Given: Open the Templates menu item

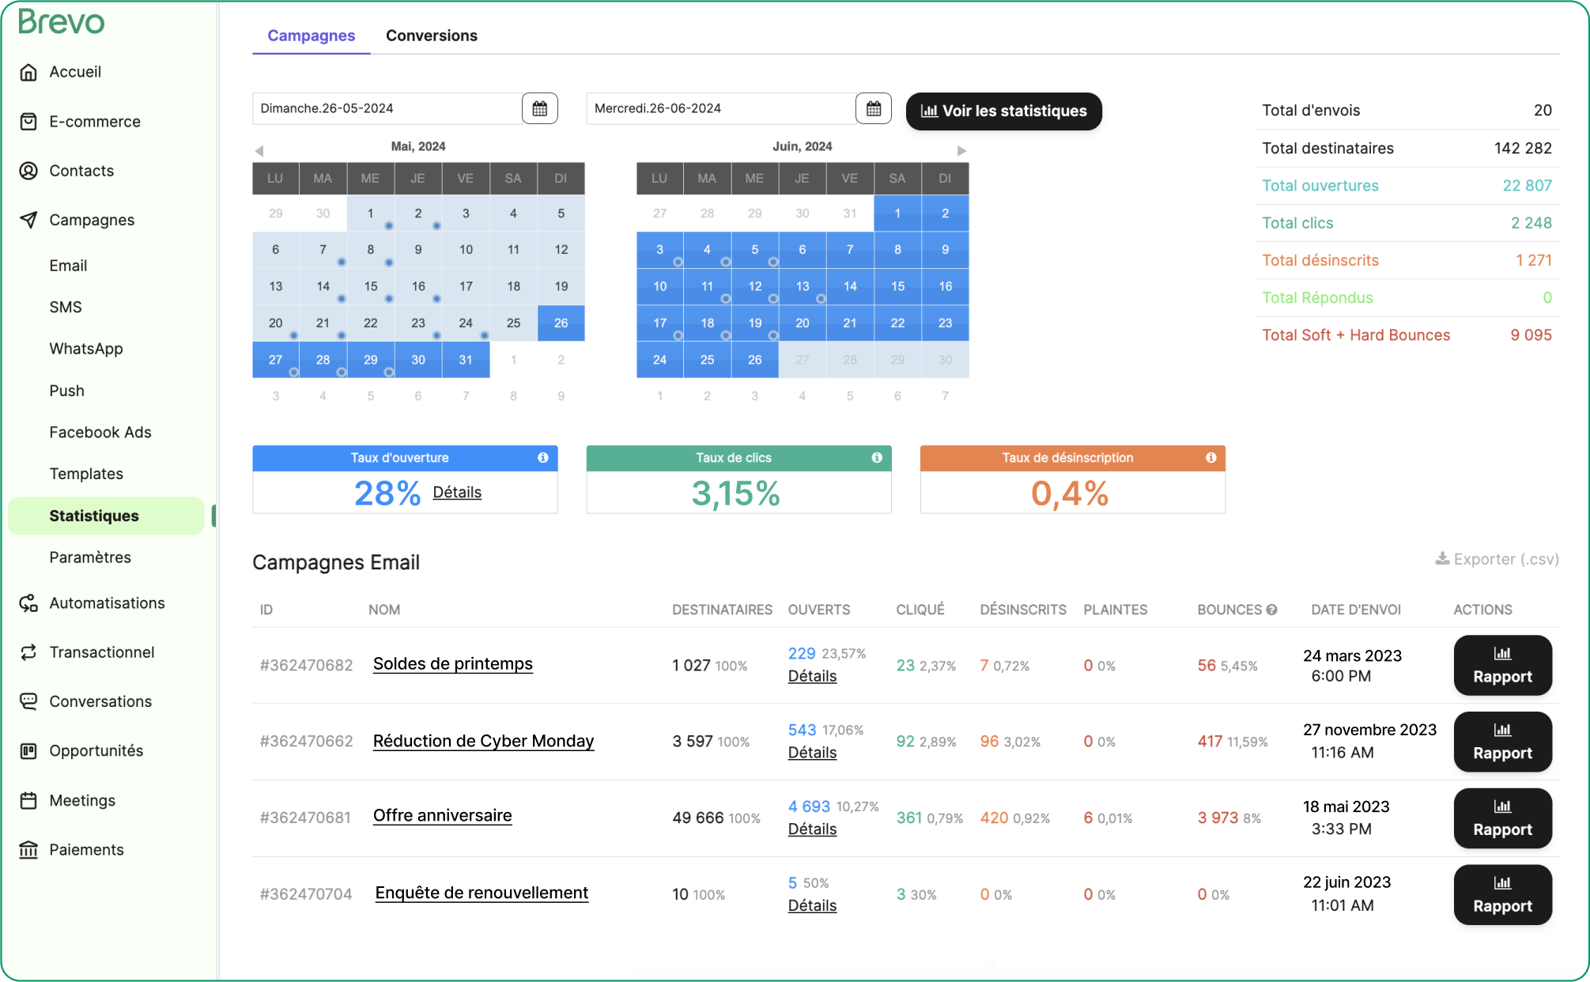Looking at the screenshot, I should [86, 474].
